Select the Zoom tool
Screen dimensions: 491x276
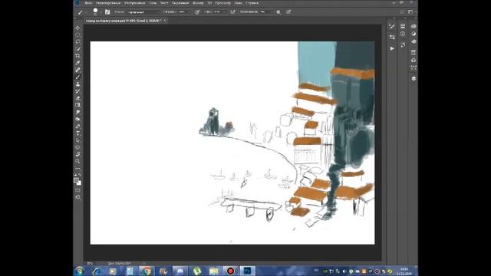point(77,161)
